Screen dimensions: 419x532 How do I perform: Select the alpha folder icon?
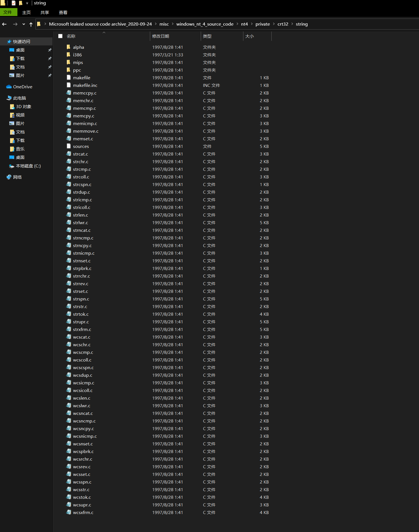tap(68, 47)
